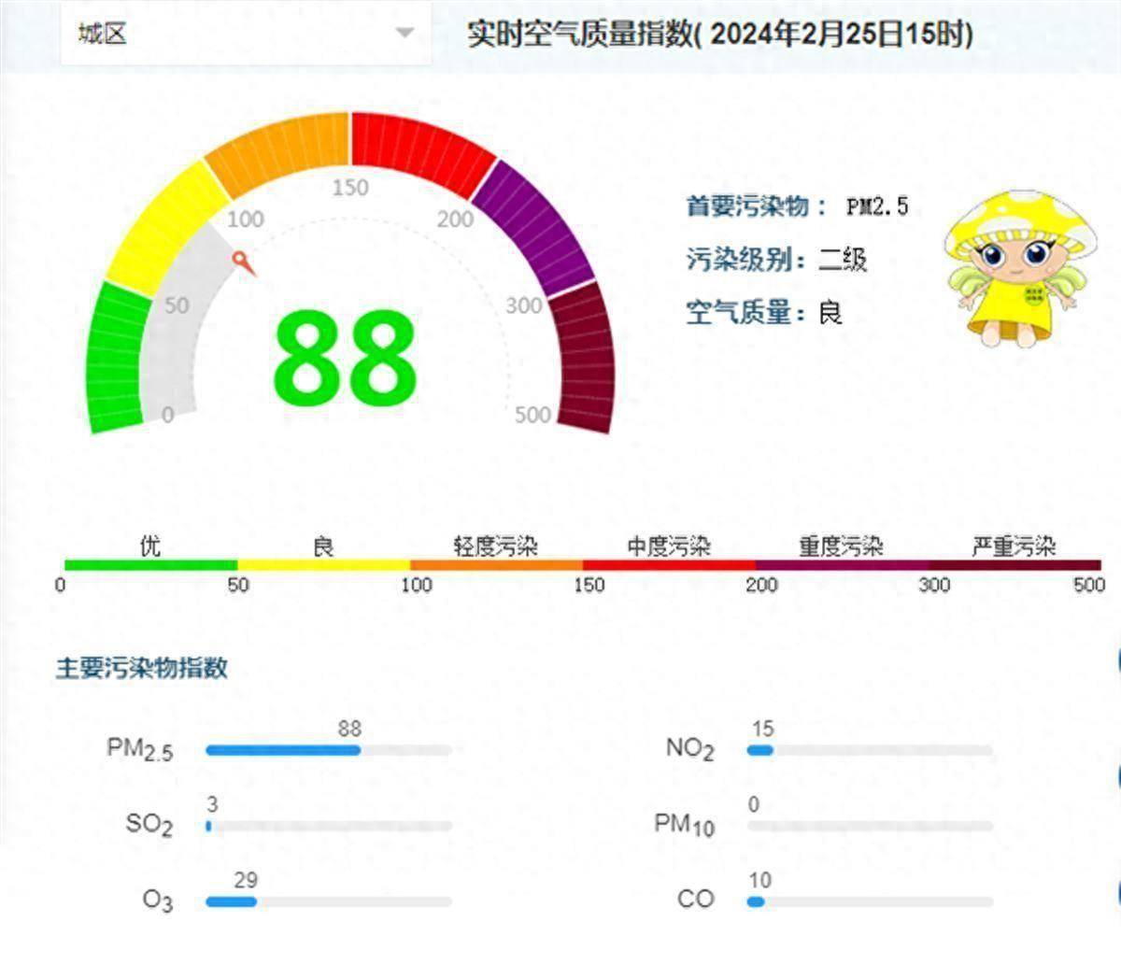Select the CO carbon monoxide indicator bar
This screenshot has height=964, width=1121.
coord(869,900)
